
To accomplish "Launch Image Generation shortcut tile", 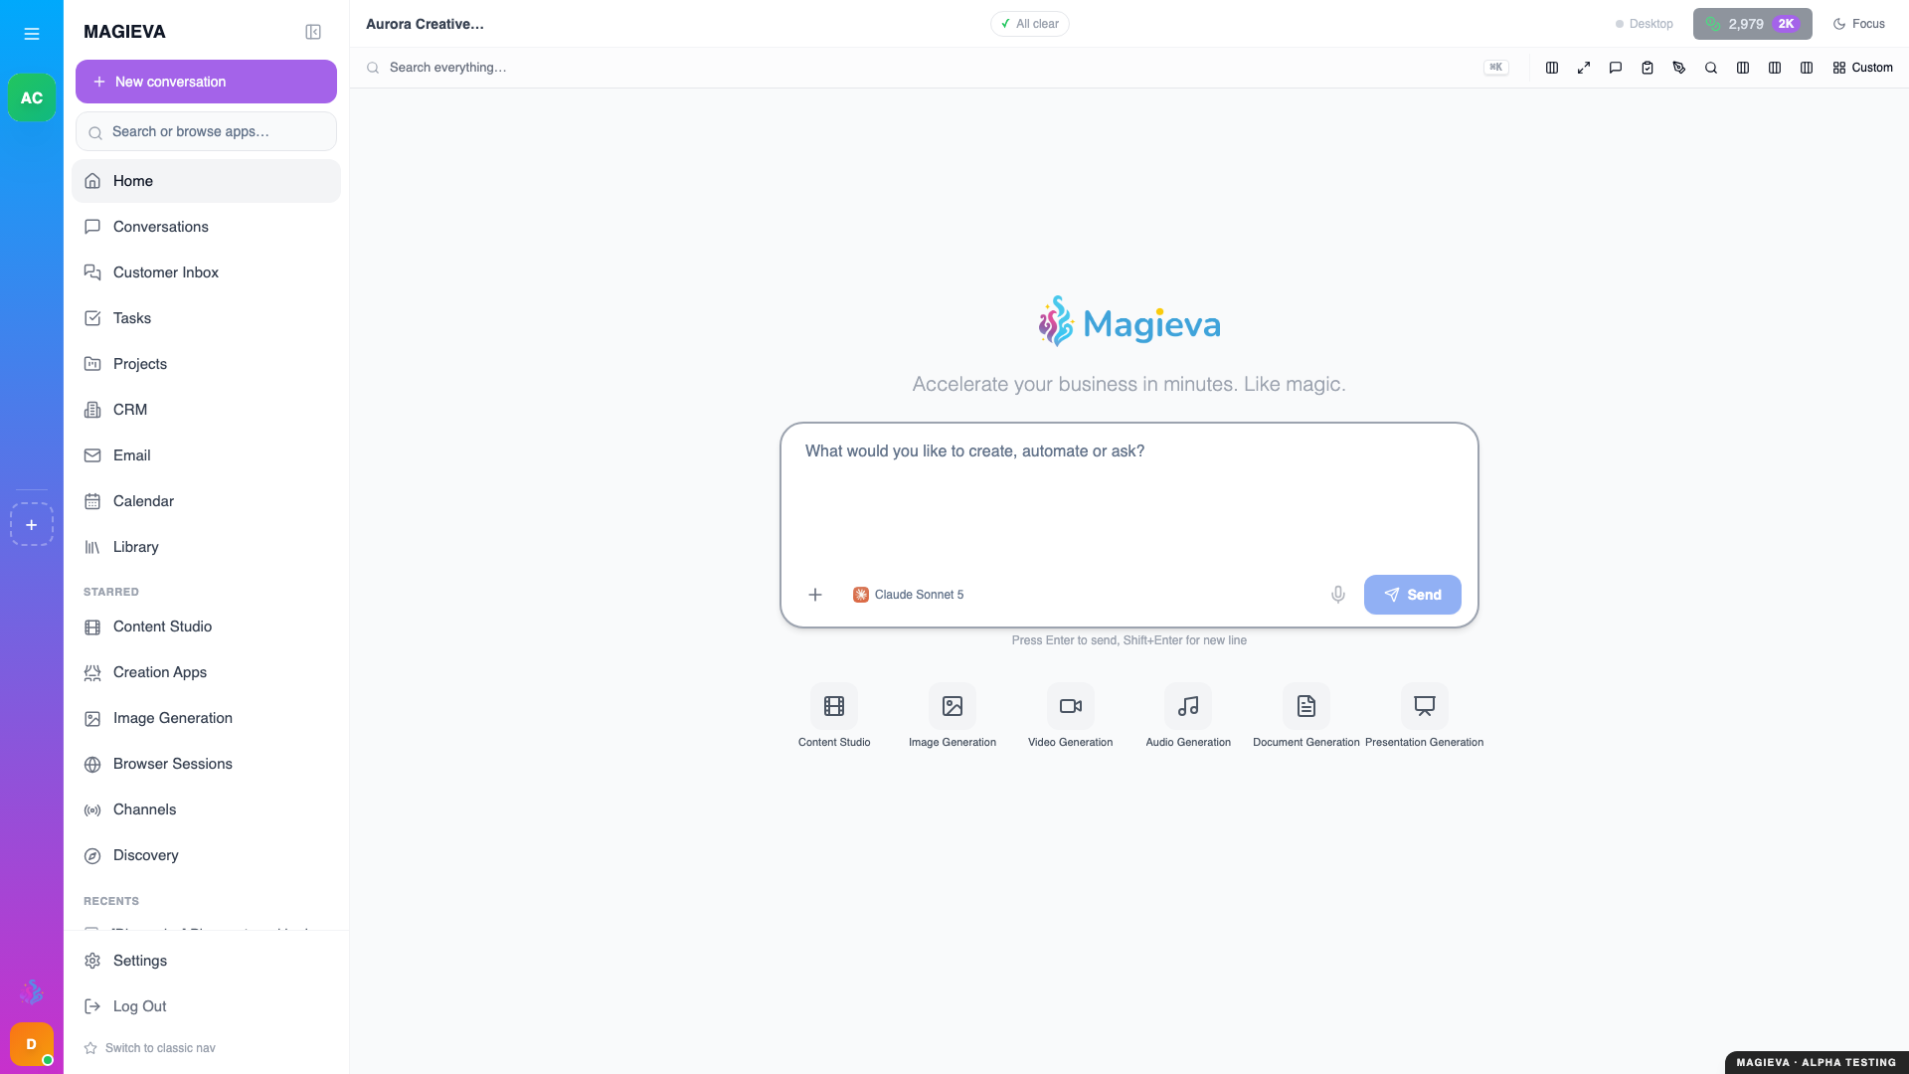I will click(953, 716).
